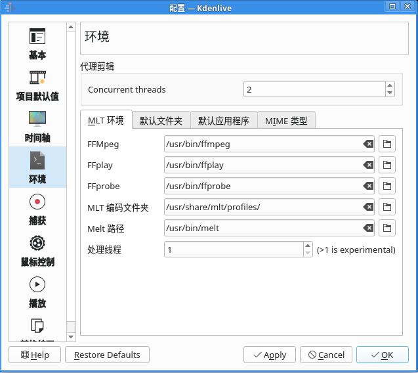
Task: Clear the FFMpeg path field
Action: [368, 144]
